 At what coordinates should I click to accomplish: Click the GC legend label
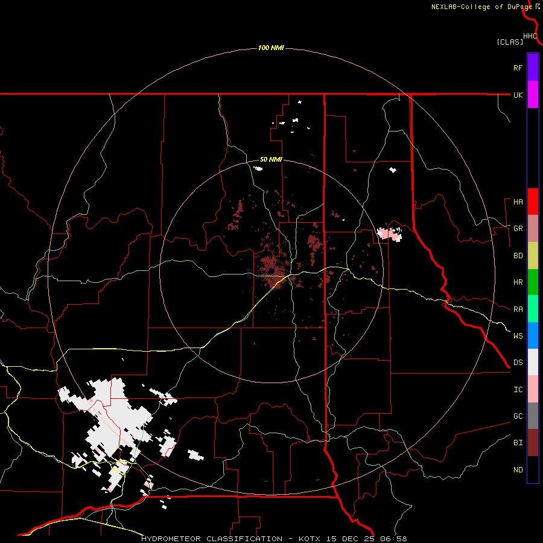[x=518, y=416]
